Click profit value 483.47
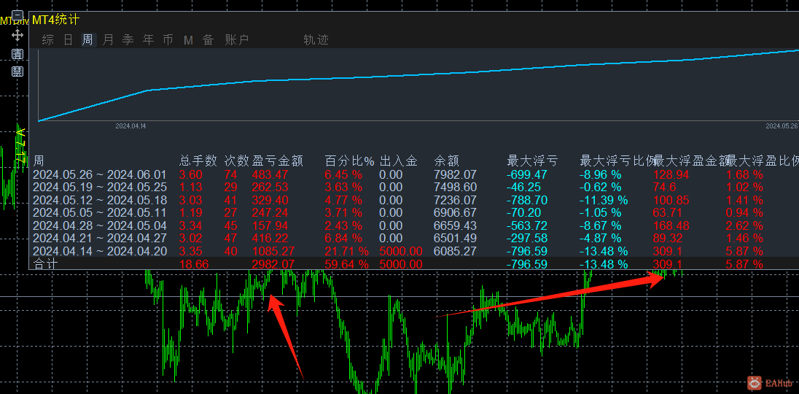Image resolution: width=799 pixels, height=394 pixels. tap(270, 175)
